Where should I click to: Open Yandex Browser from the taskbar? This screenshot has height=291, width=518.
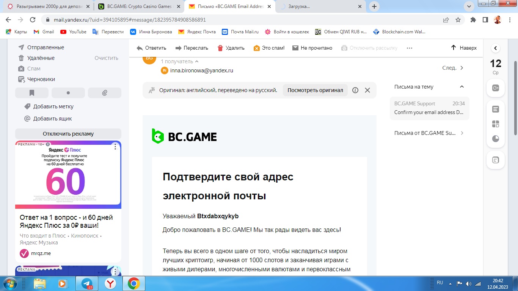110,283
